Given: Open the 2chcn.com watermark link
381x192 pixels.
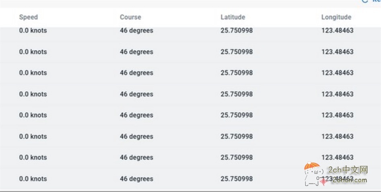Looking at the screenshot, I should (349, 180).
